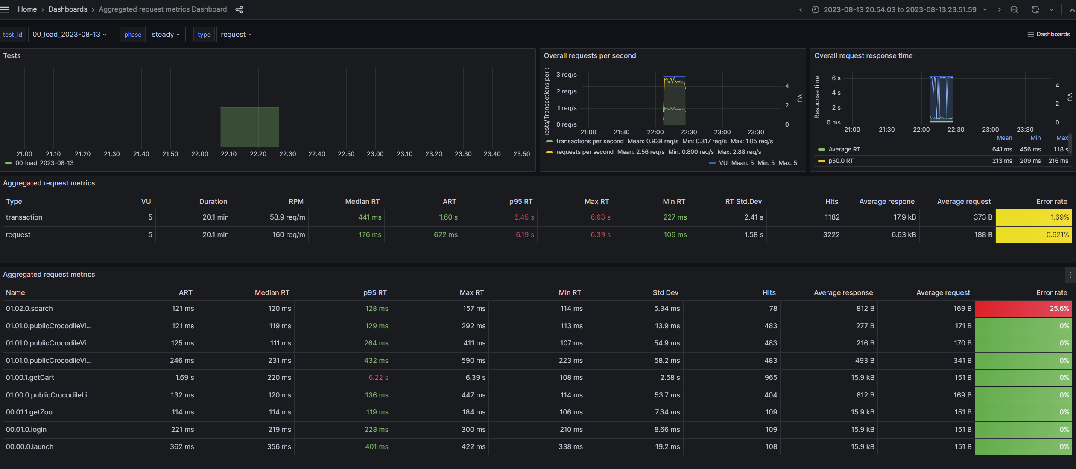This screenshot has height=469, width=1076.
Task: Shift time range forward with right arrow
Action: pos(999,9)
